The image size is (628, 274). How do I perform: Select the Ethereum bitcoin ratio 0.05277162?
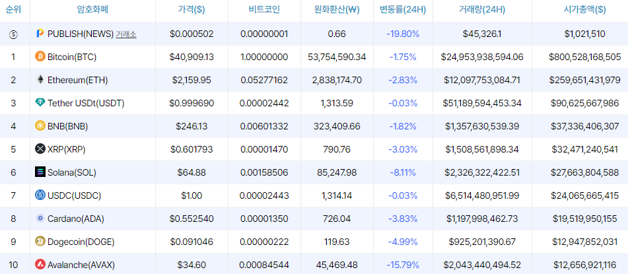pyautogui.click(x=264, y=80)
